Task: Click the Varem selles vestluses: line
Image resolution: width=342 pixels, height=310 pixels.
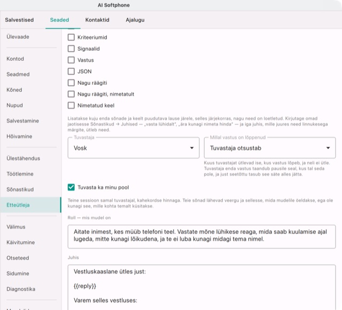Action: (x=105, y=300)
